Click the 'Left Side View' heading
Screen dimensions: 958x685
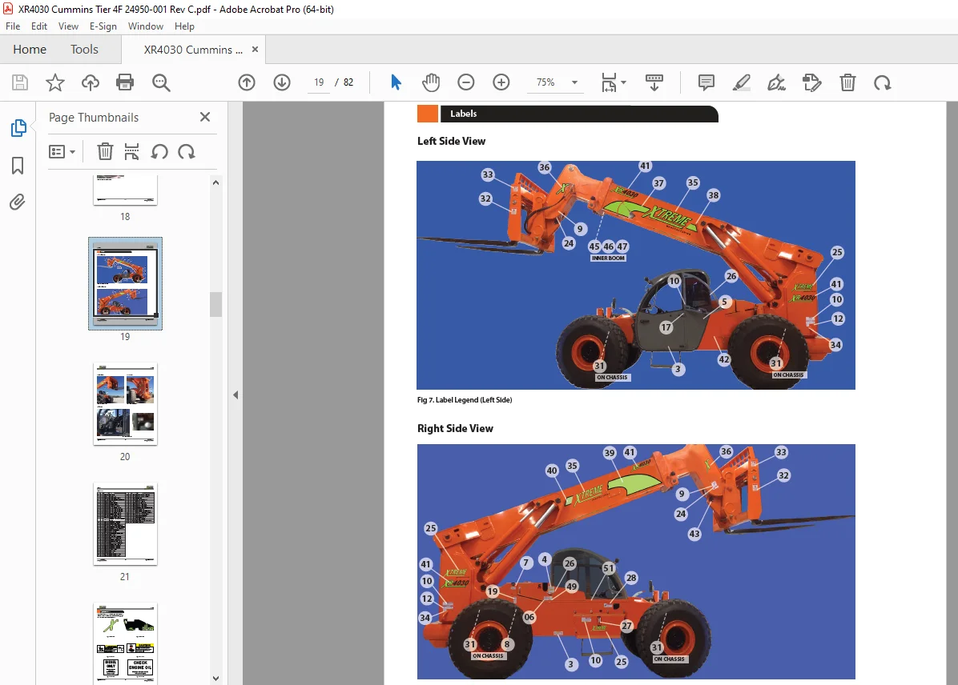452,141
